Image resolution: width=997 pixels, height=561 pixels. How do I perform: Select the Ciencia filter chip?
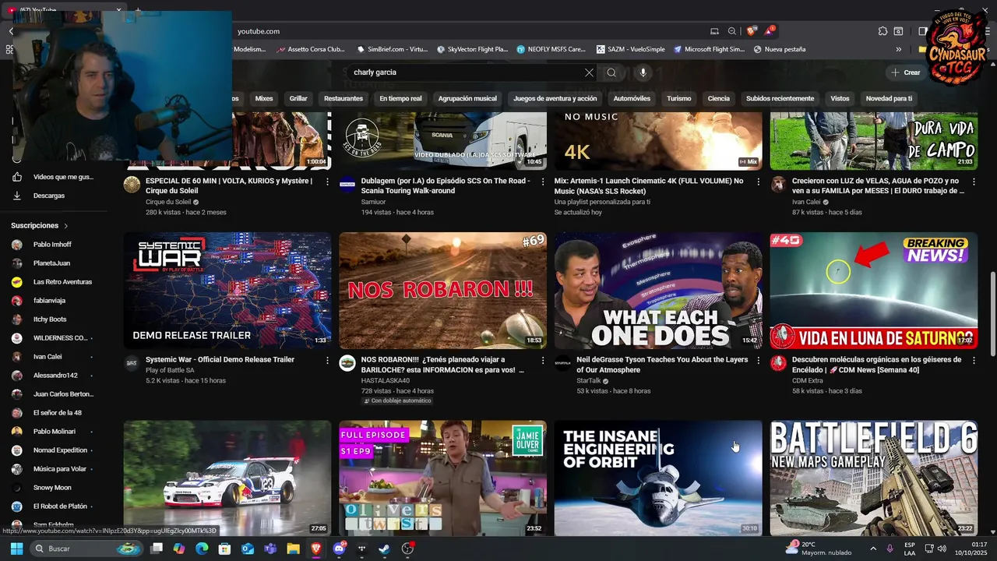coord(718,99)
